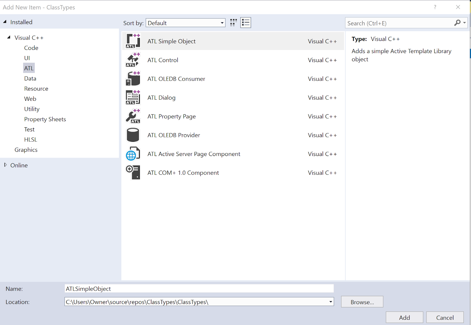471x325 pixels.
Task: Select the Web category
Action: 30,99
